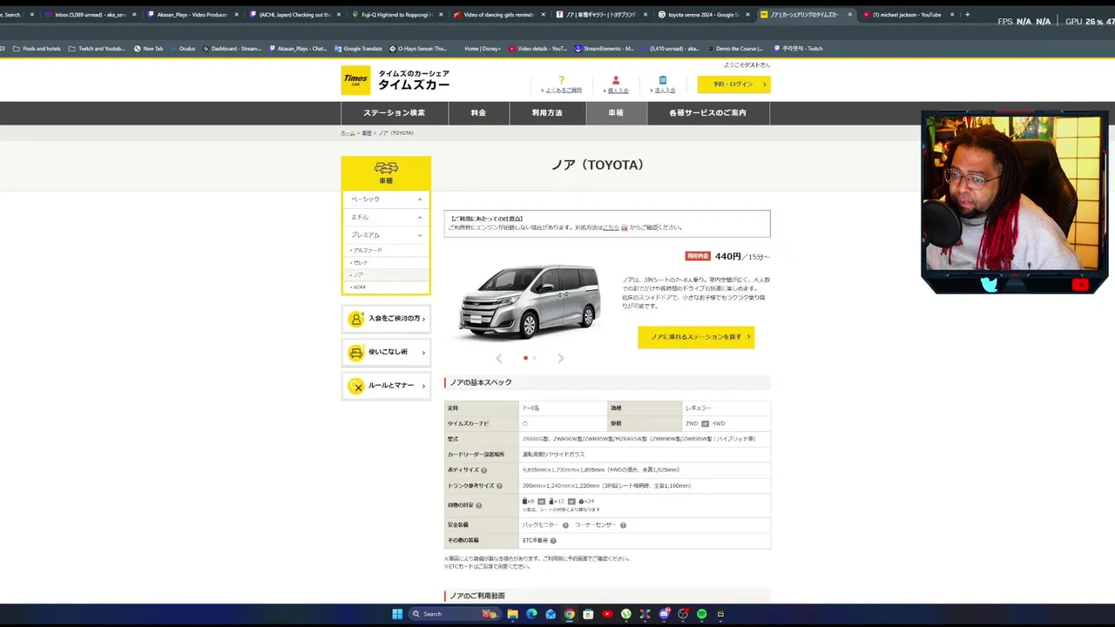Open こちら link in notice box
The image size is (1115, 627).
point(611,227)
